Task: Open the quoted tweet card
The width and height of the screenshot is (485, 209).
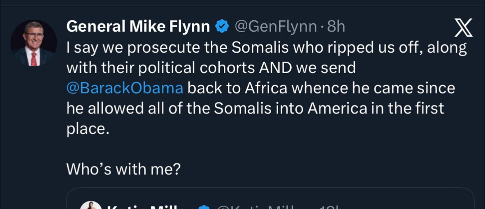Action: click(x=270, y=200)
